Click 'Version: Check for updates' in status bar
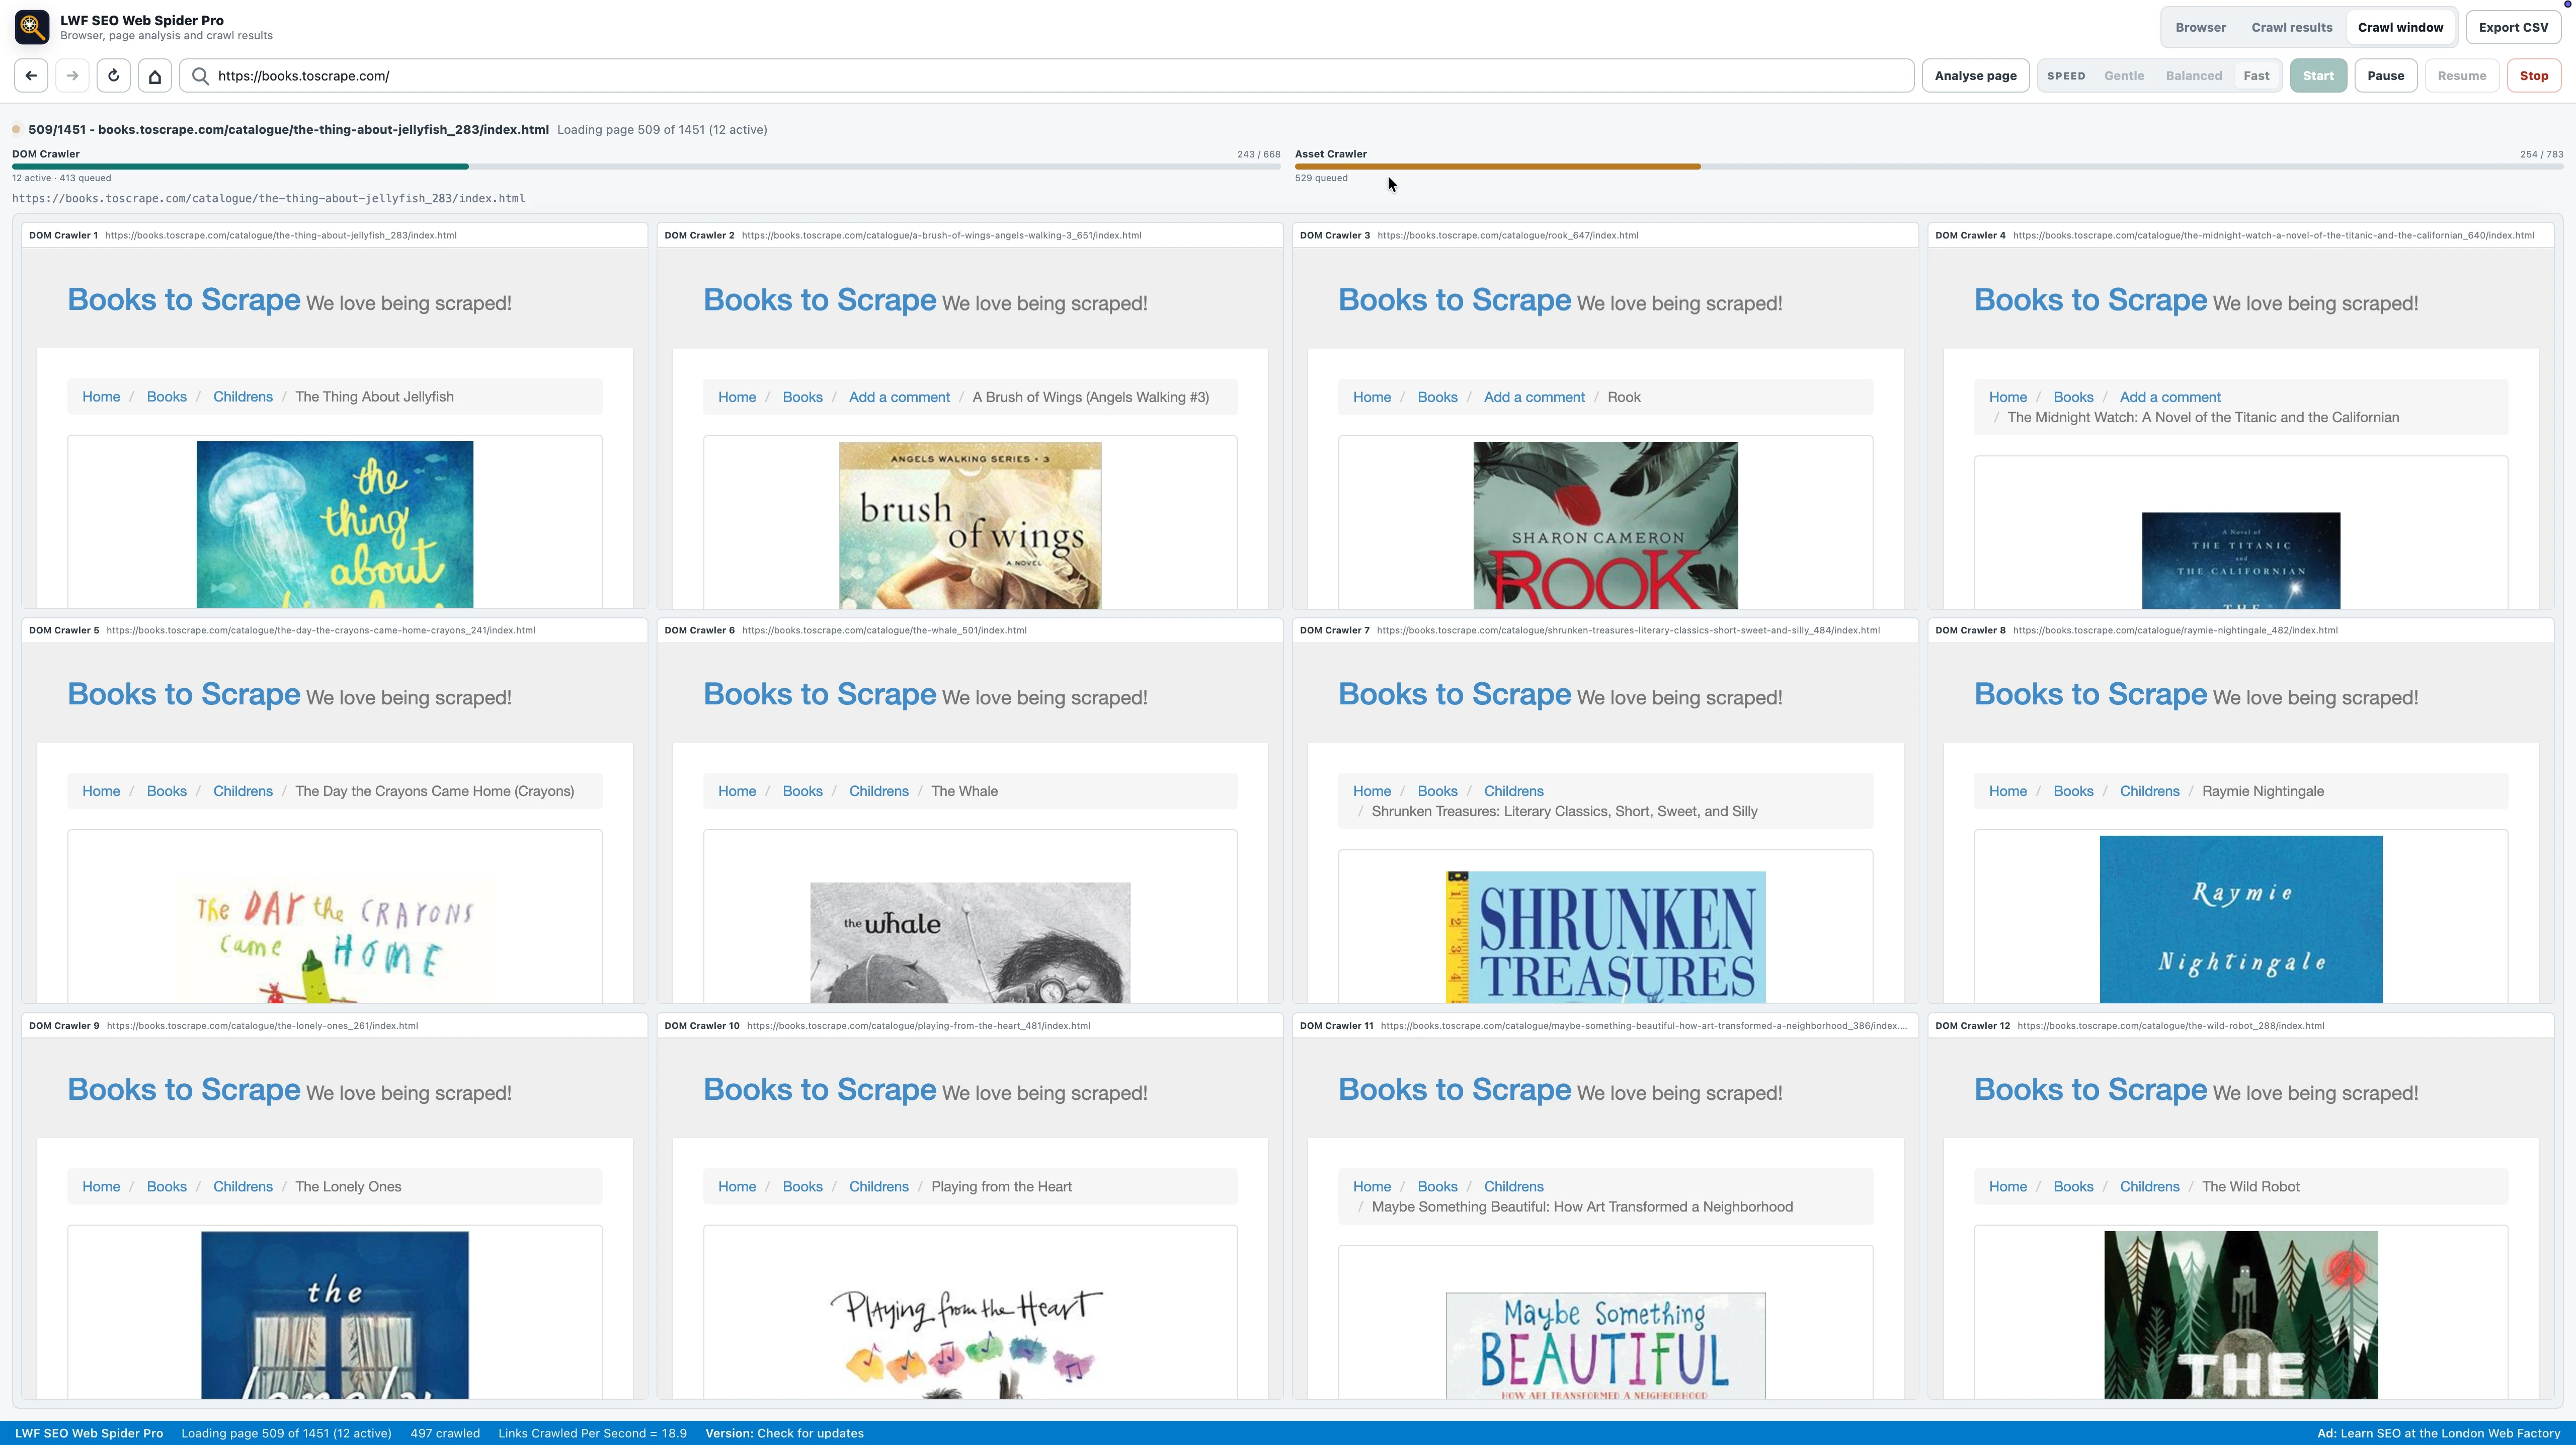This screenshot has width=2576, height=1445. click(x=784, y=1433)
